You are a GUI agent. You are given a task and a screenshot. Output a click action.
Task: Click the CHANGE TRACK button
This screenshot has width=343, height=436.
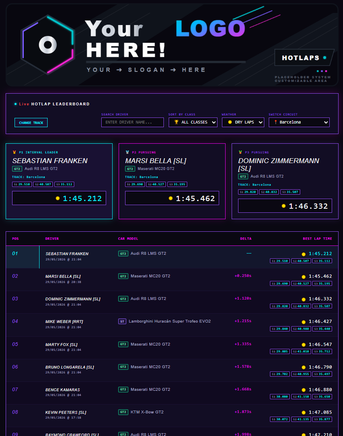(x=31, y=123)
